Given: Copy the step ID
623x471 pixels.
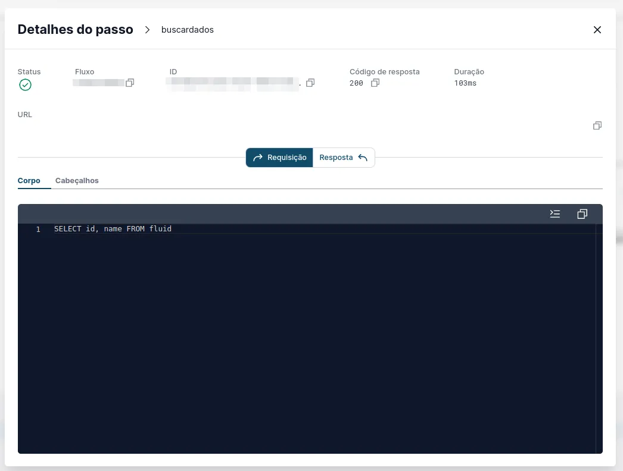Looking at the screenshot, I should point(310,83).
